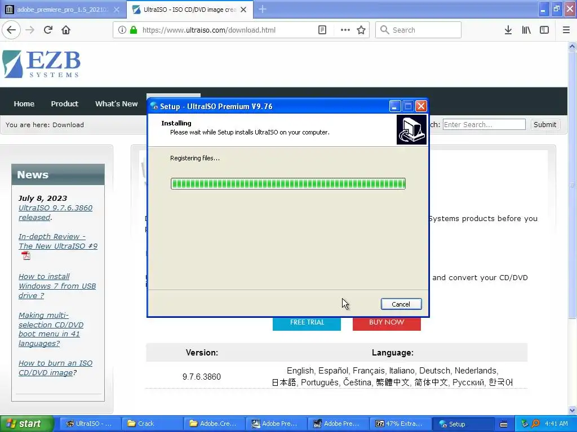Switch to UltraISO taskbar window

click(x=90, y=424)
